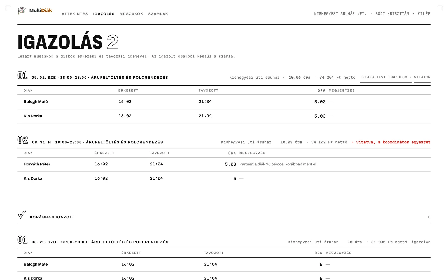Click the MultiDiák brand name
Viewport: 448px width, 280px height.
coord(41,11)
